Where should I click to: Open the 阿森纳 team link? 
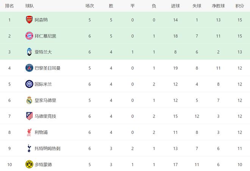(41, 20)
